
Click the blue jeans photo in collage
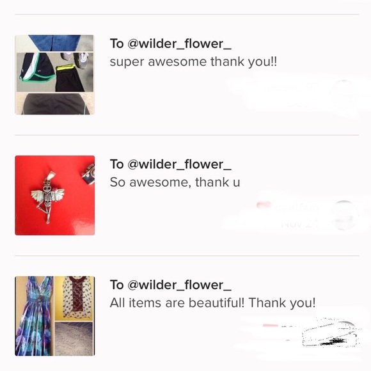point(54,43)
